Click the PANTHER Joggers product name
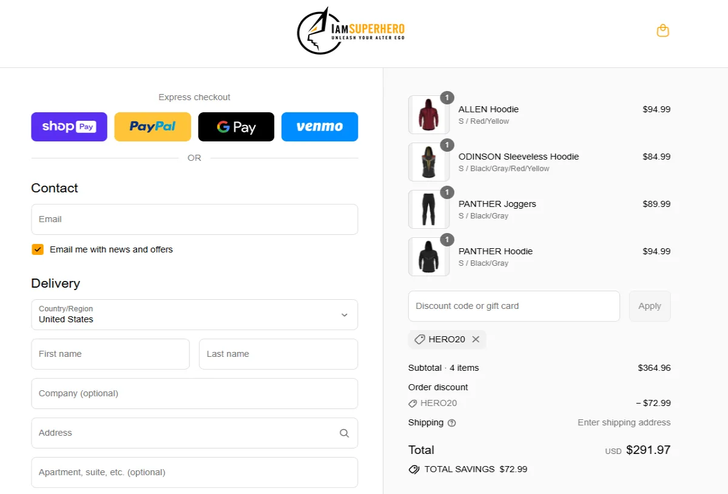This screenshot has height=494, width=728. [497, 204]
